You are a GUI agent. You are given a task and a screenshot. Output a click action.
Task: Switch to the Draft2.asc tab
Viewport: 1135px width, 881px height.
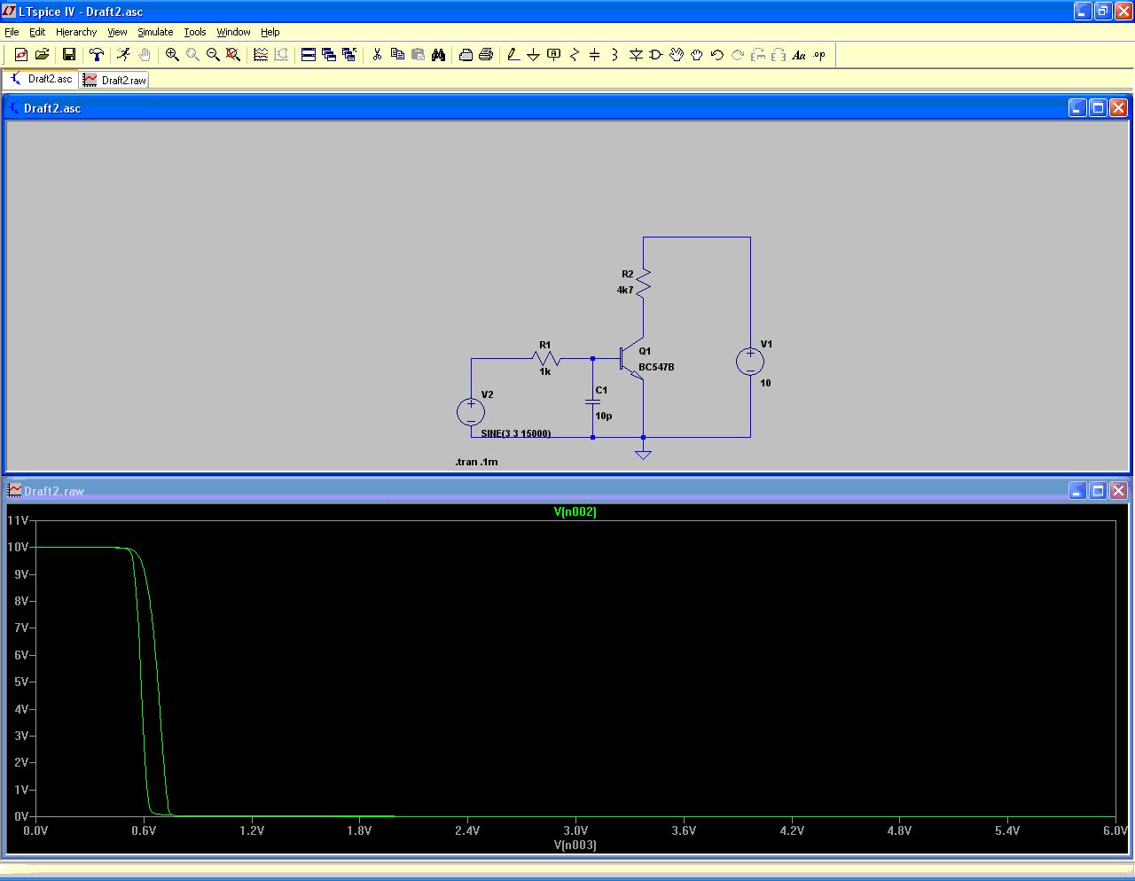pos(41,79)
